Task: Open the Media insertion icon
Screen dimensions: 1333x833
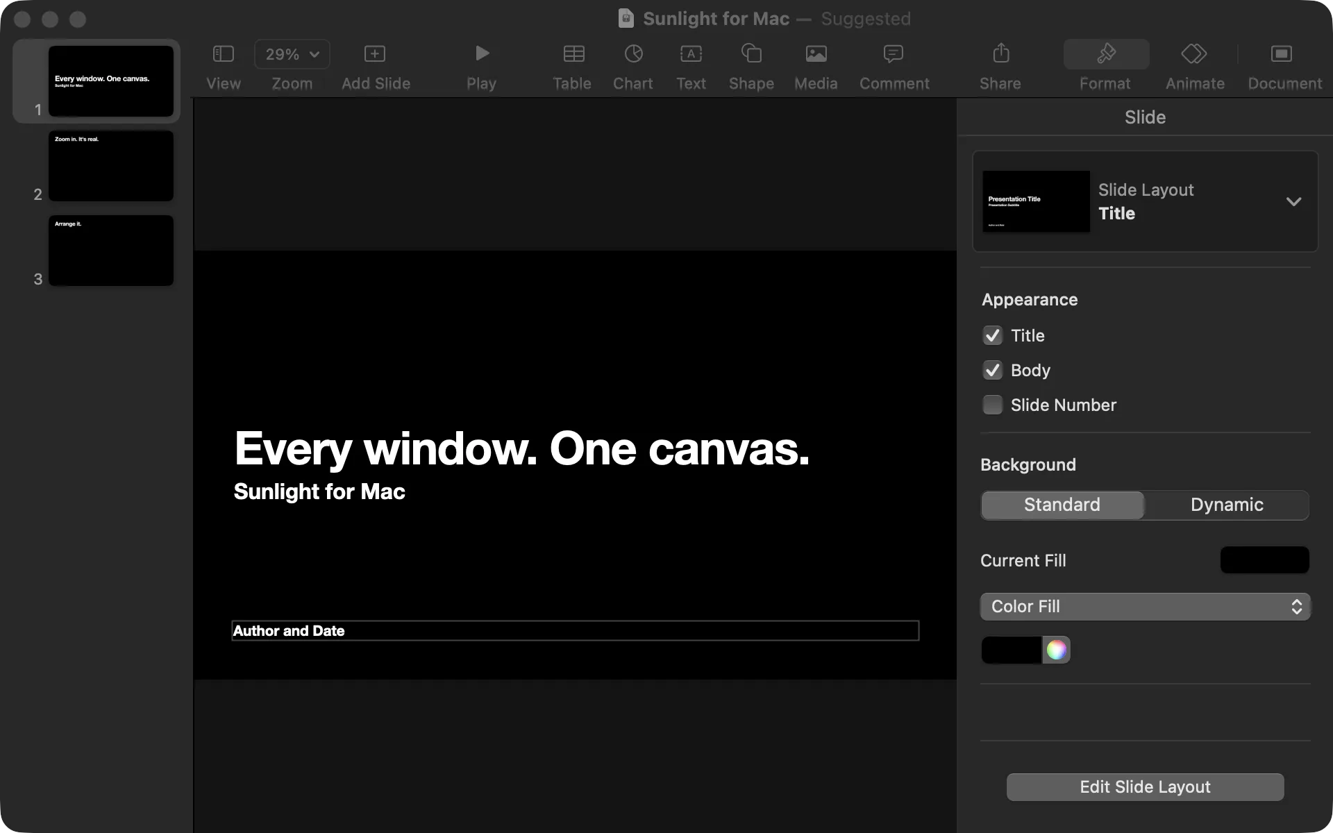Action: tap(816, 54)
